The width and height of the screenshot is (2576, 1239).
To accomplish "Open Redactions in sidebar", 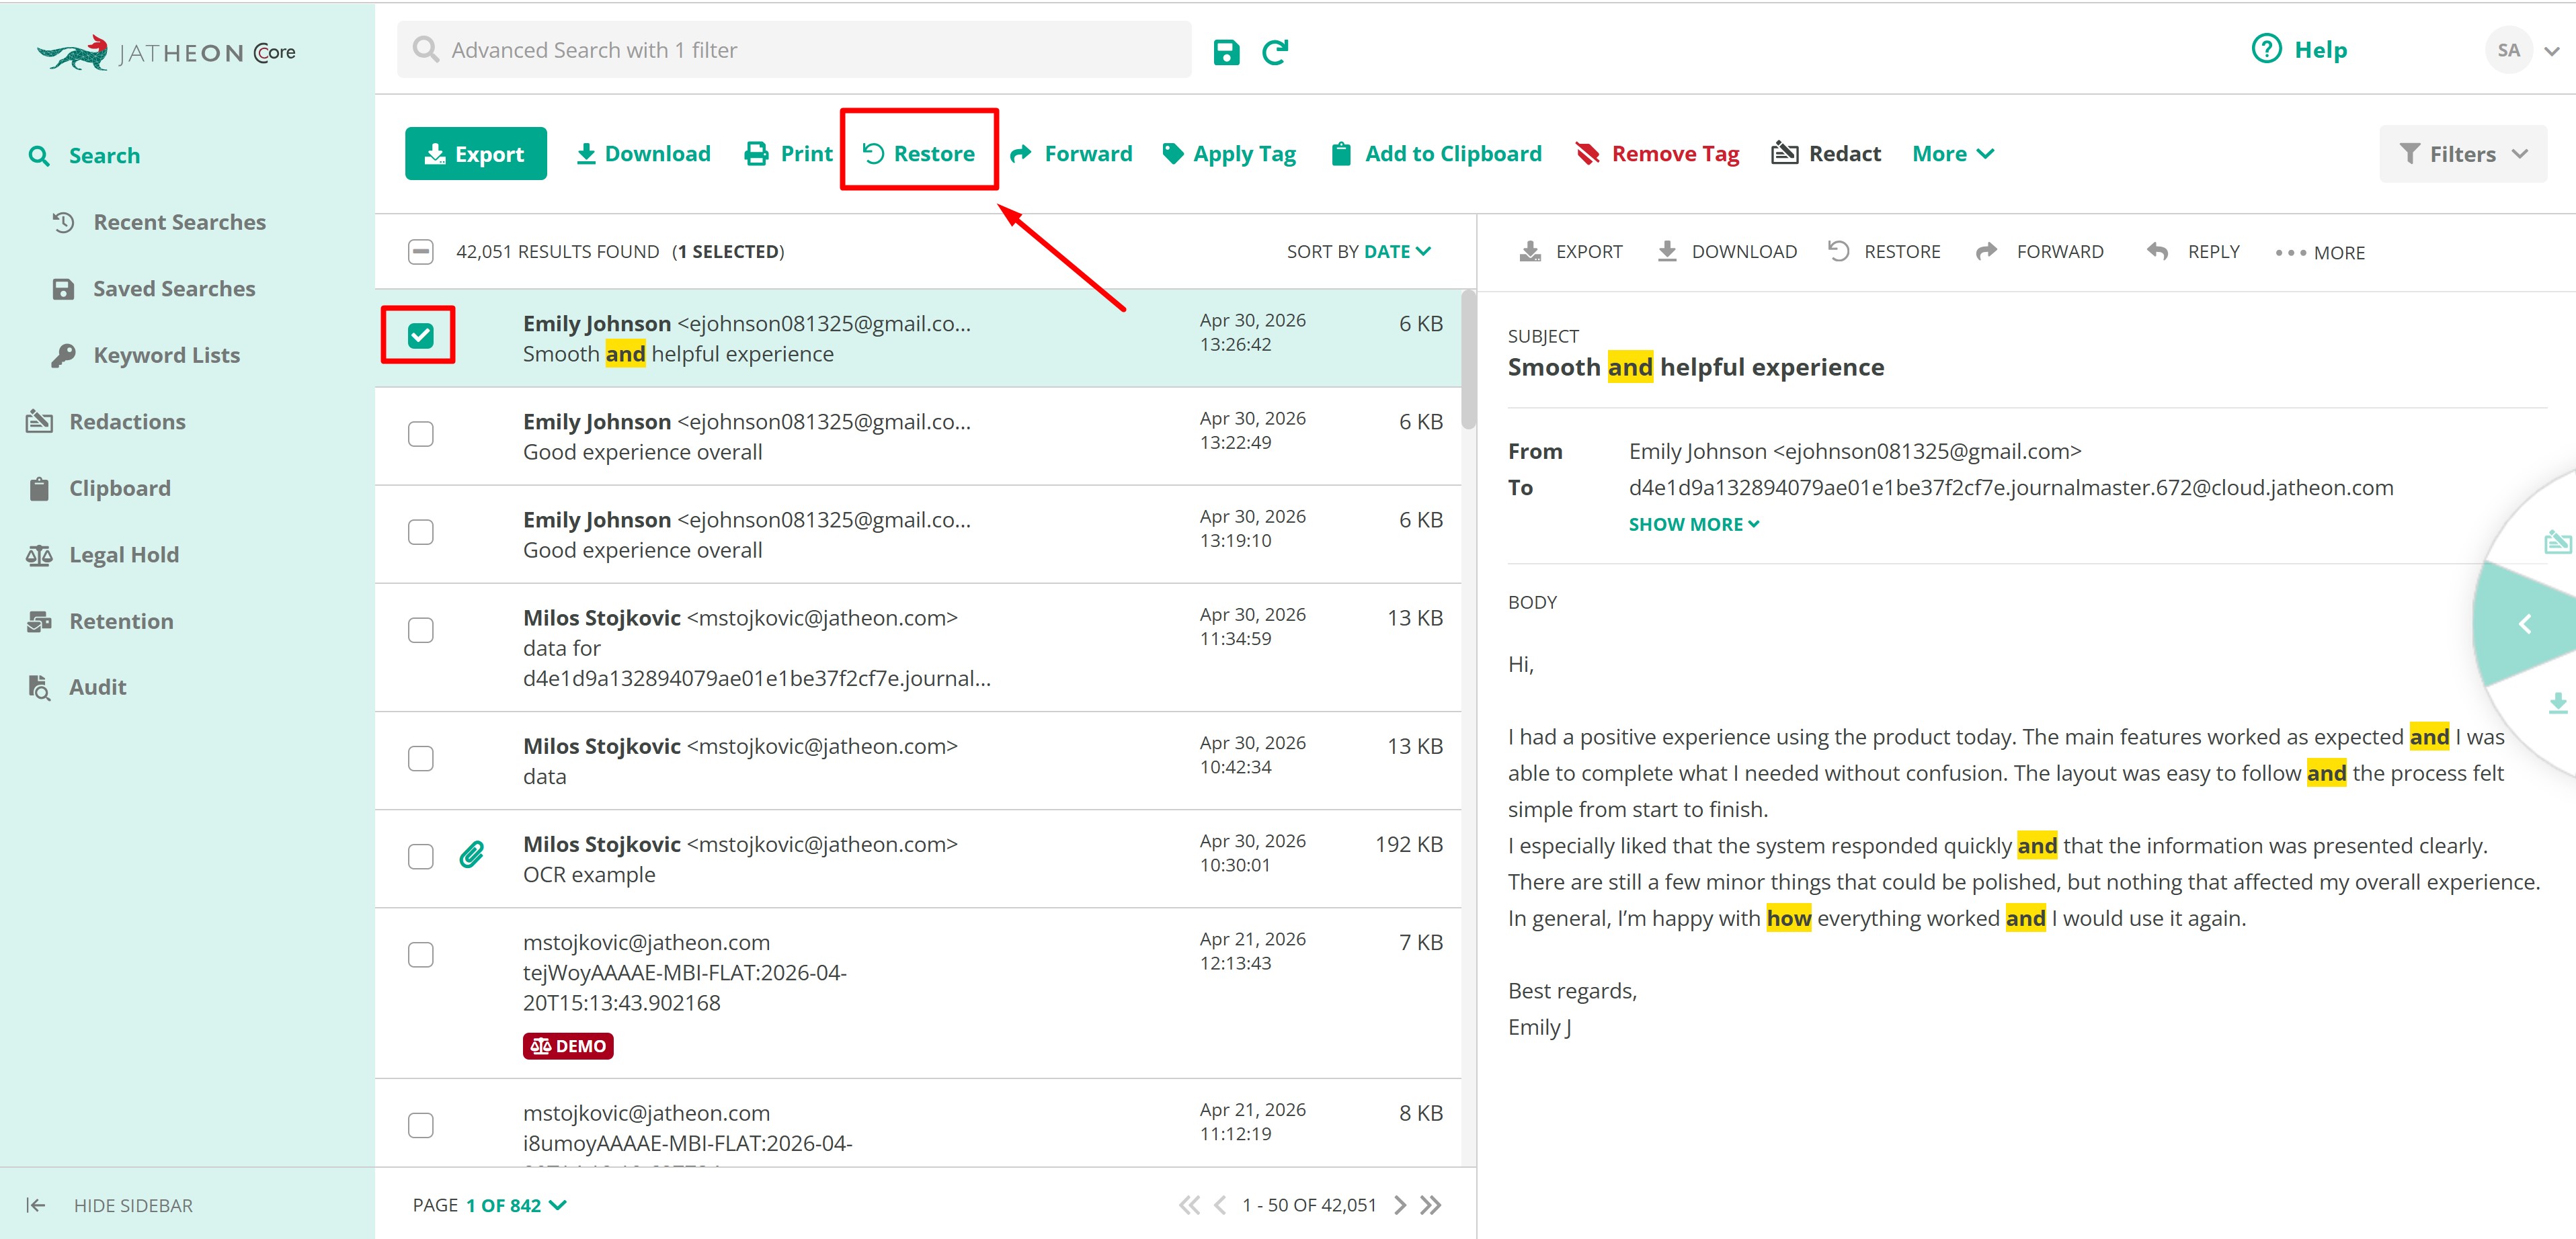I will [106, 422].
